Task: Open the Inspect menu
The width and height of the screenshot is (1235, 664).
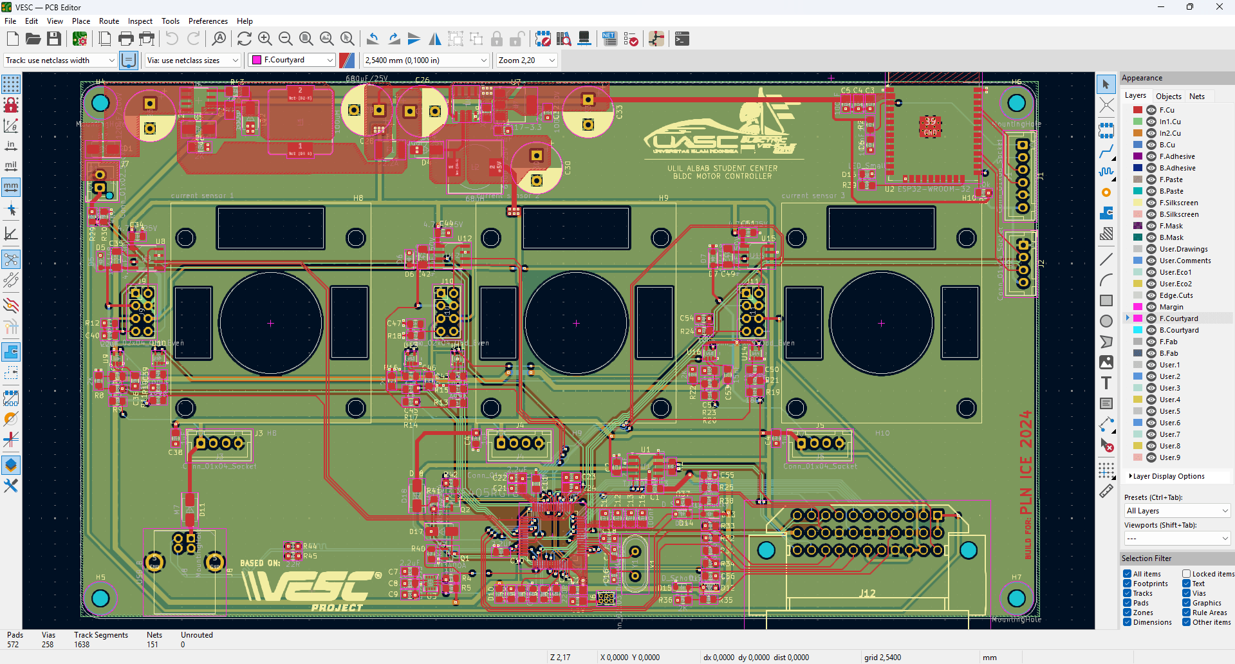Action: 140,21
